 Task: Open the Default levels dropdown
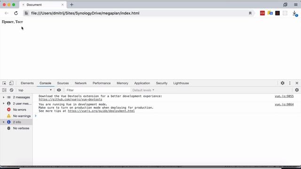pyautogui.click(x=143, y=90)
